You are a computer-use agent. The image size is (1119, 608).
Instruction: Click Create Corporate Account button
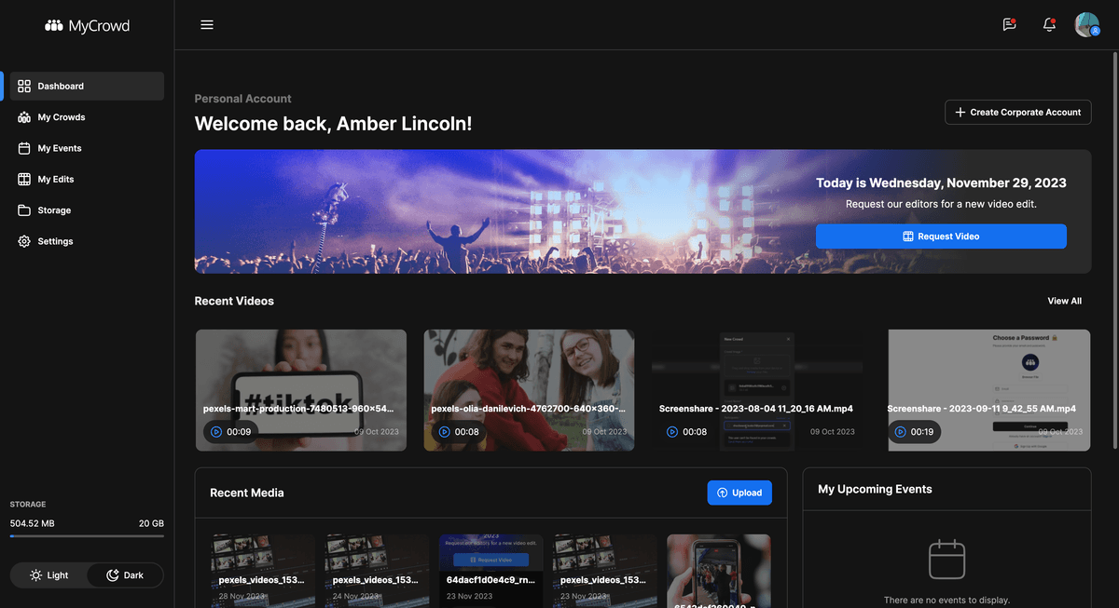tap(1017, 112)
